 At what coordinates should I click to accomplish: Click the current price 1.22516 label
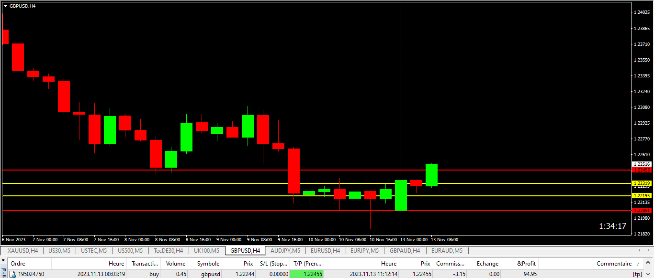point(642,164)
